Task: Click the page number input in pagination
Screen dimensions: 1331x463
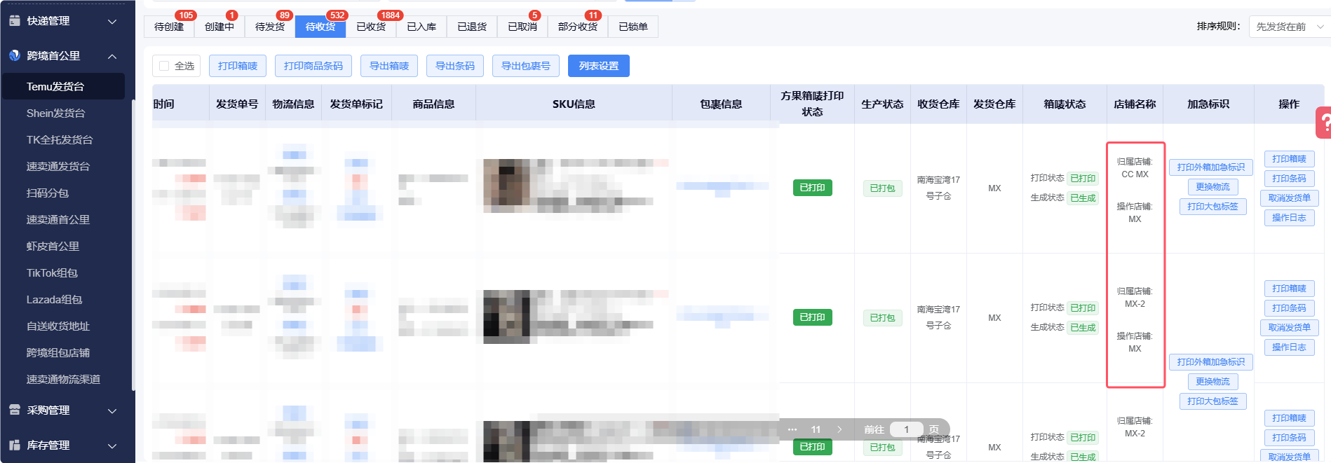Action: click(906, 429)
